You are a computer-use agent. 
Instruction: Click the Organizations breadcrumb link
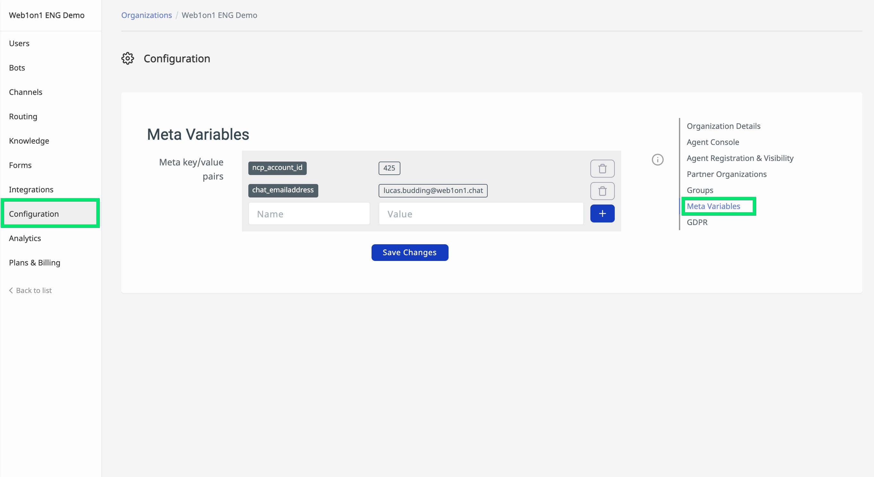click(147, 15)
